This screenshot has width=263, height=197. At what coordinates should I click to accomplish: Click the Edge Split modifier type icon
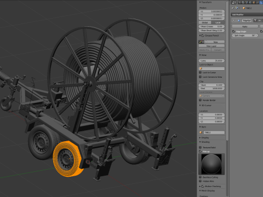click(239, 20)
